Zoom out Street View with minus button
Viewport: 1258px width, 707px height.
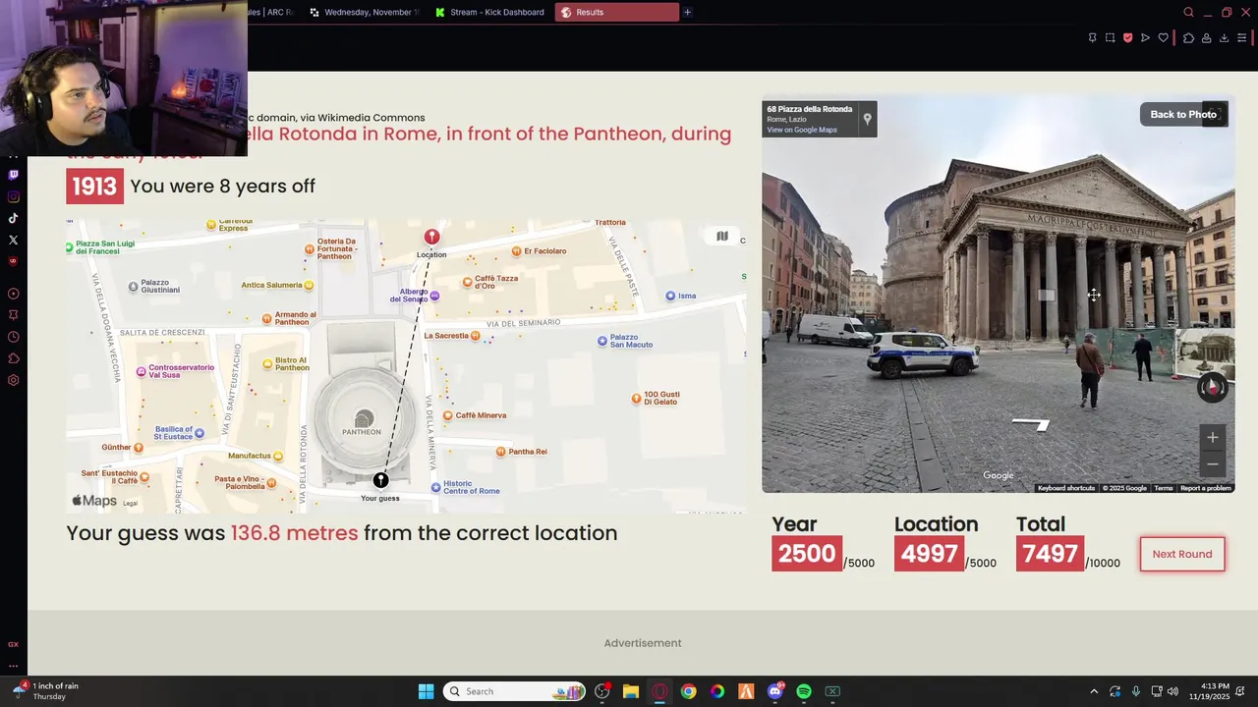(x=1212, y=463)
